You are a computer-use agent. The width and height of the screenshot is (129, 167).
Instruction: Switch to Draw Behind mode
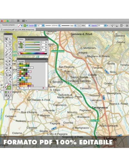8,95
